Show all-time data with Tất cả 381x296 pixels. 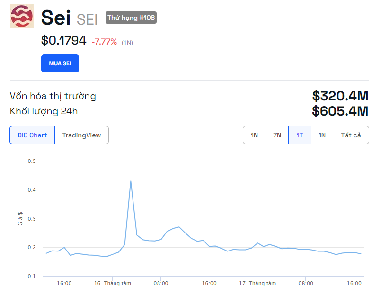[x=351, y=135]
